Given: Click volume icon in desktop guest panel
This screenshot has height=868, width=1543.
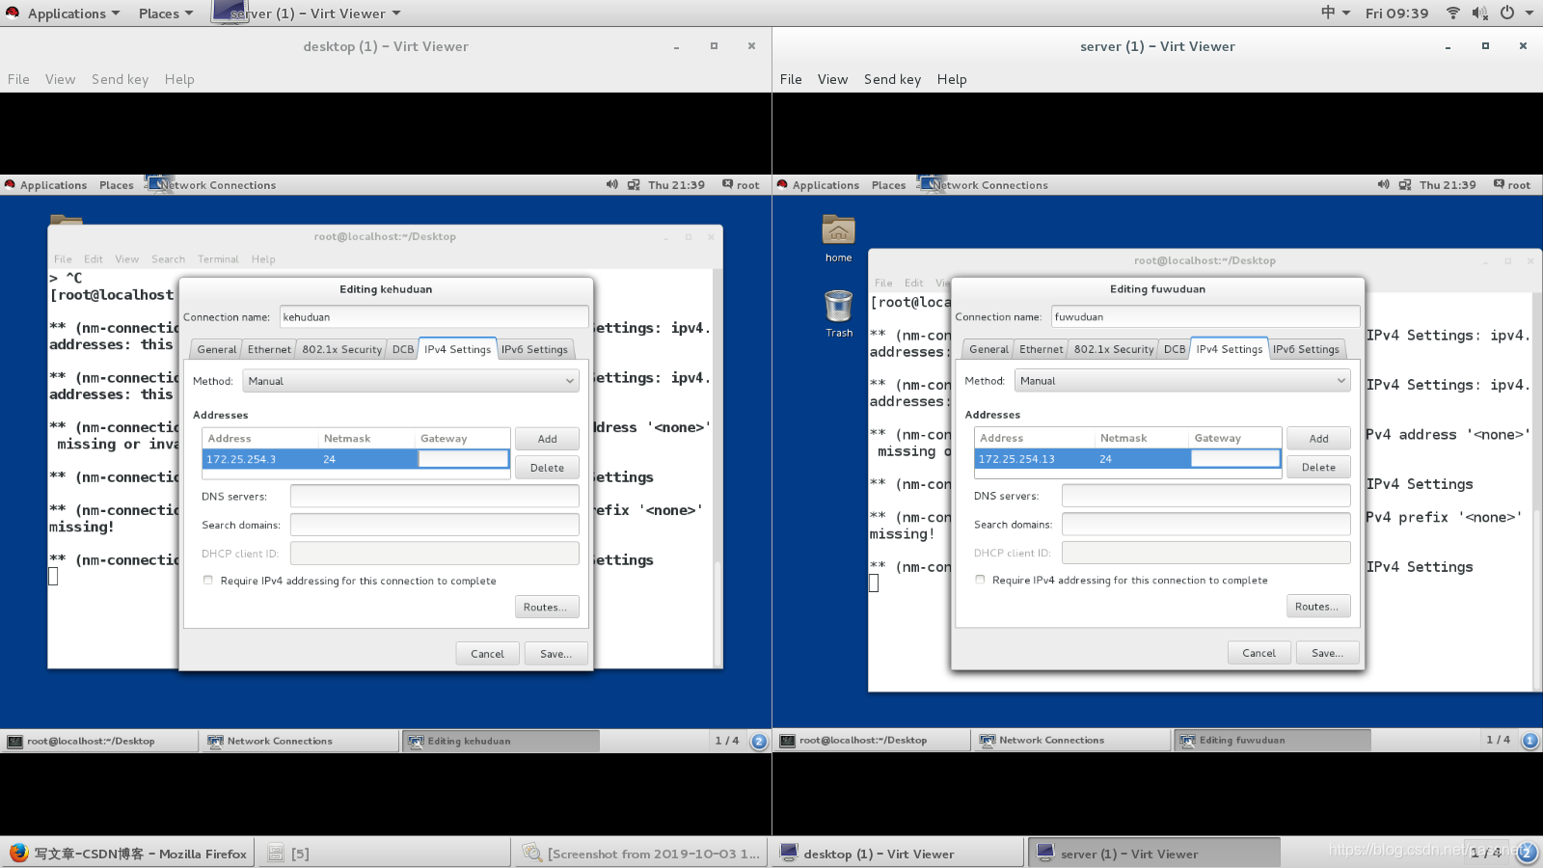Looking at the screenshot, I should pos(611,184).
